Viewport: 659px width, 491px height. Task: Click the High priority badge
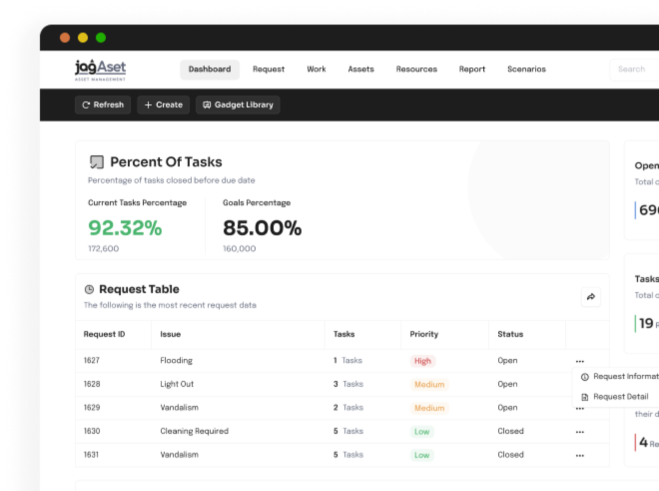[x=423, y=361]
